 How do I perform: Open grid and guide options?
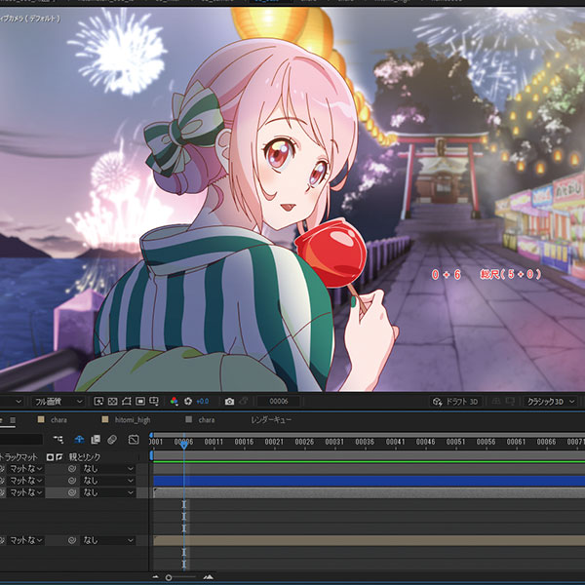tap(154, 401)
